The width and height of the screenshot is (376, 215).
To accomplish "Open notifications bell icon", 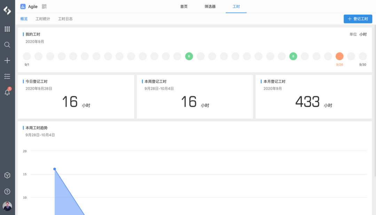I will click(7, 92).
